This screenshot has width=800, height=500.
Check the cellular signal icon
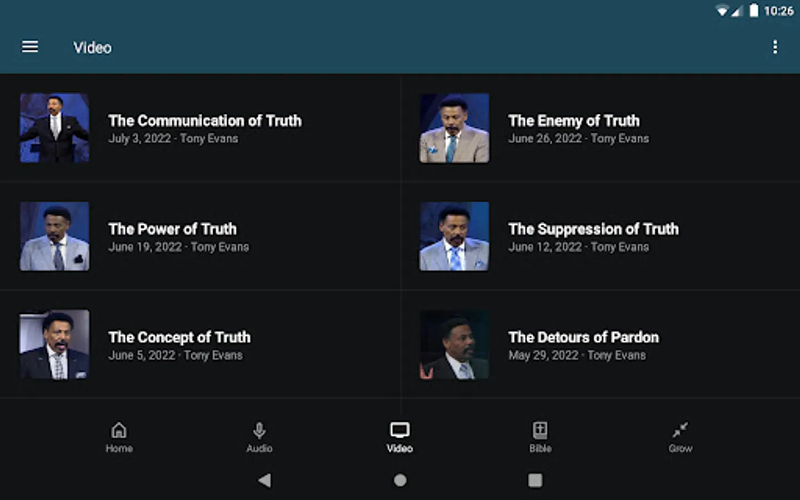[737, 11]
